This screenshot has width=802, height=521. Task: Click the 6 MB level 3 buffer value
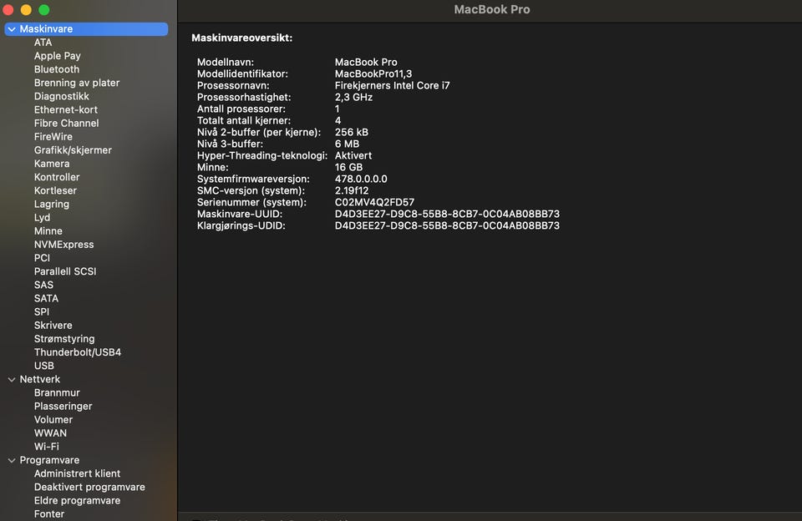347,144
